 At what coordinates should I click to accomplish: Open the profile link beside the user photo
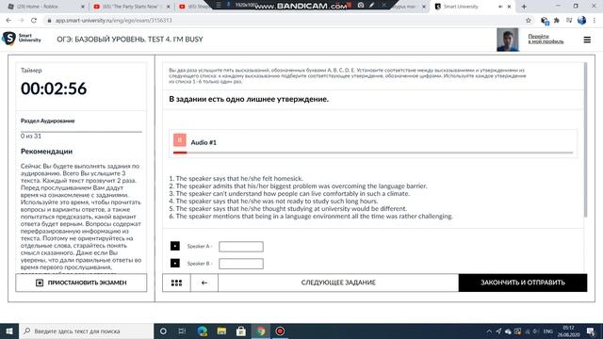(546, 39)
